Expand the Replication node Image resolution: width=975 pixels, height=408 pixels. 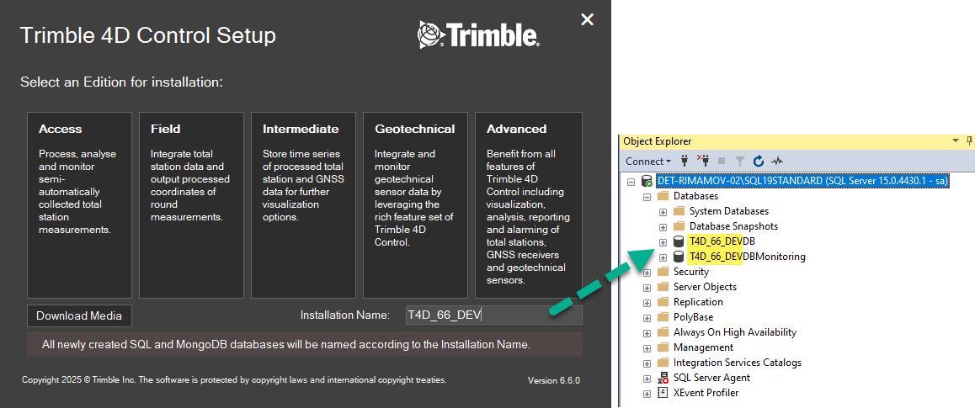(x=647, y=303)
